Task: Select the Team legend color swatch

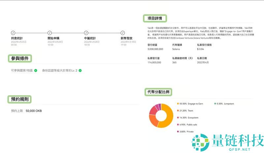Action: click(178, 111)
